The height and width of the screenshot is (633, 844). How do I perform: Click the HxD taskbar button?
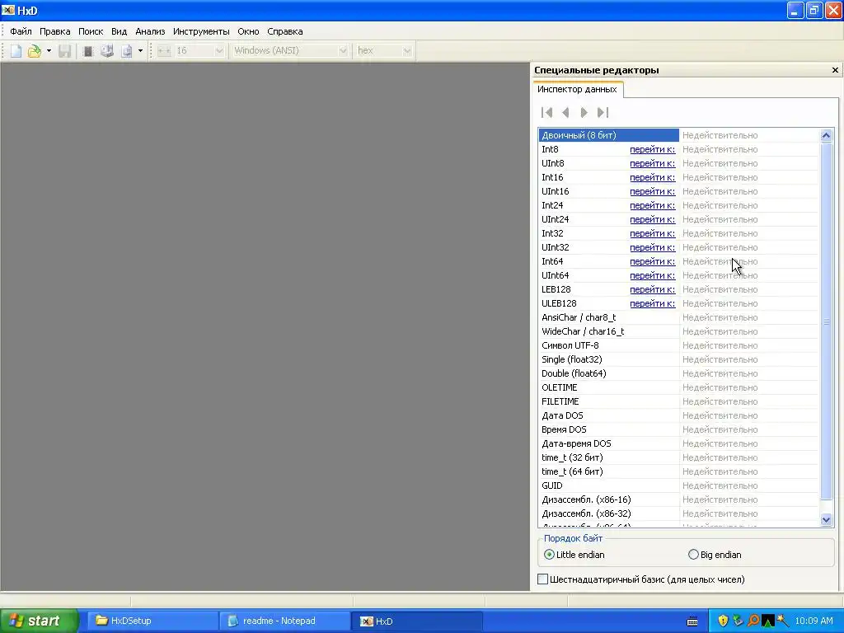point(416,621)
